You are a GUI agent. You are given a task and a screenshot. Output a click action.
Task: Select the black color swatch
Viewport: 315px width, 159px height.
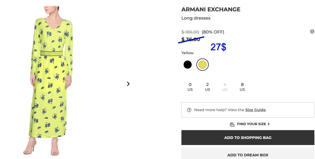click(x=188, y=65)
